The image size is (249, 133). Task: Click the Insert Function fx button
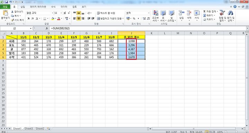pos(47,28)
